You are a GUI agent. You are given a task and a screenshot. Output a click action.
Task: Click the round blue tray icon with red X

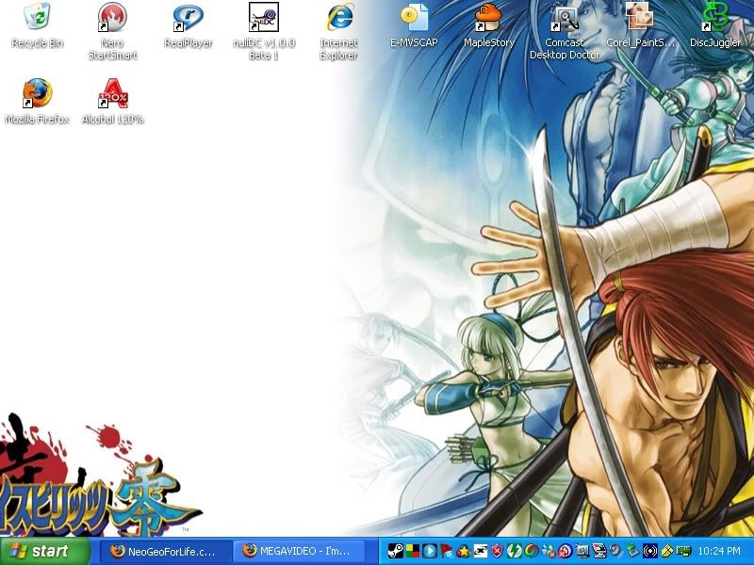565,551
